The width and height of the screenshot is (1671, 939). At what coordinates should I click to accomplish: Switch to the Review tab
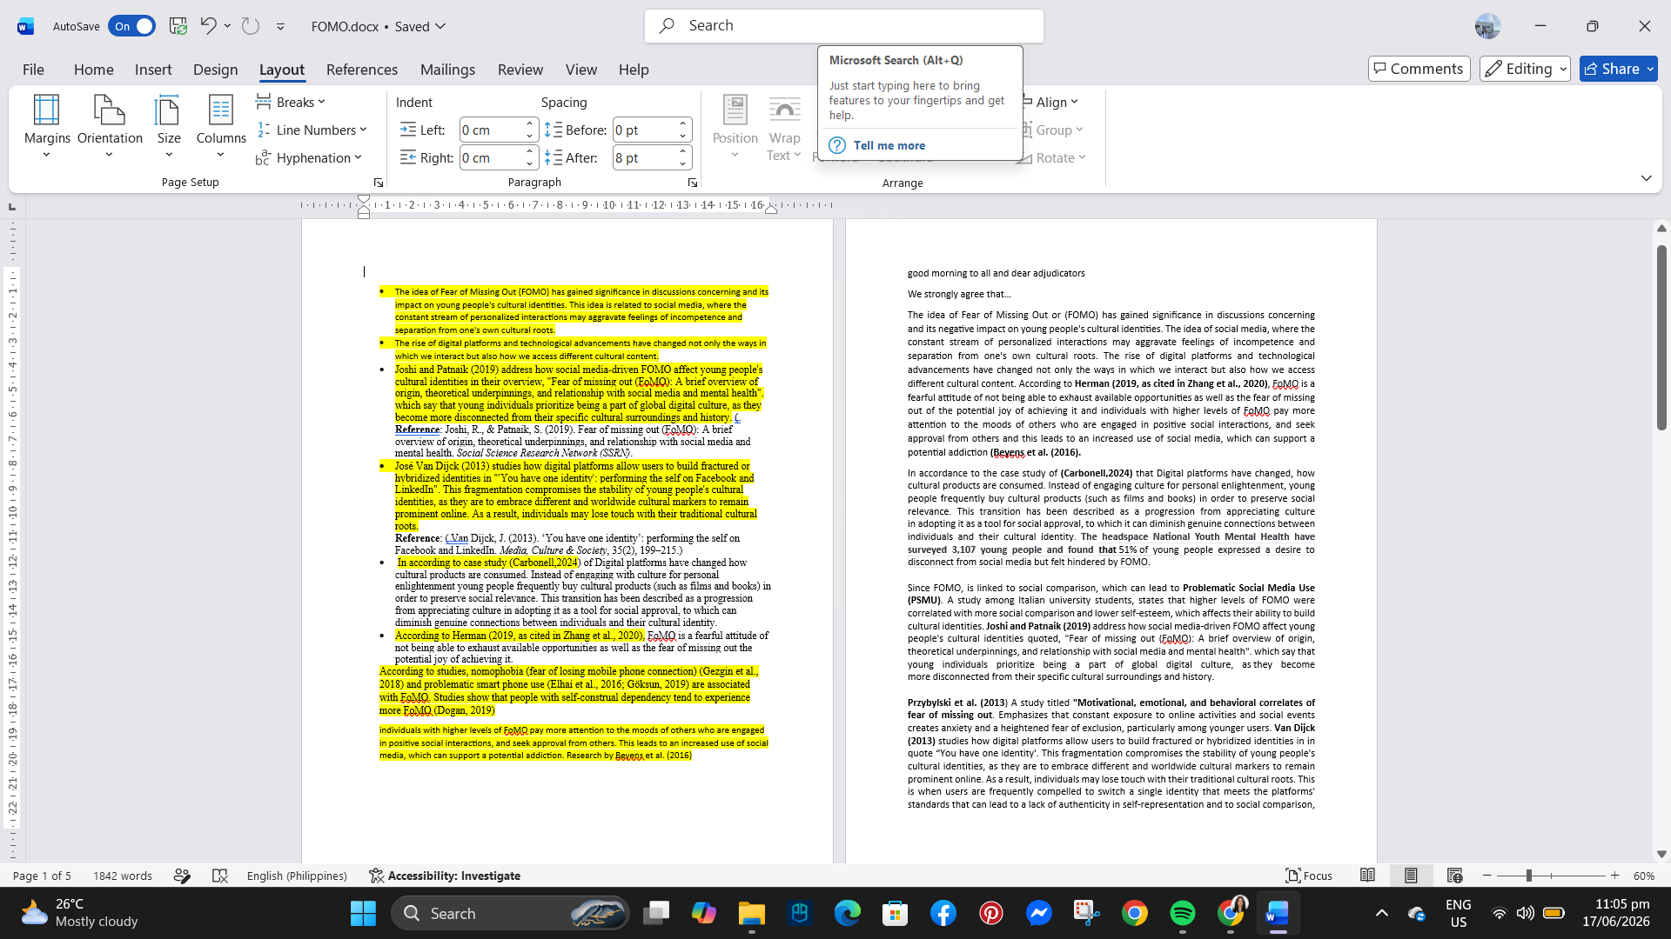click(x=520, y=70)
